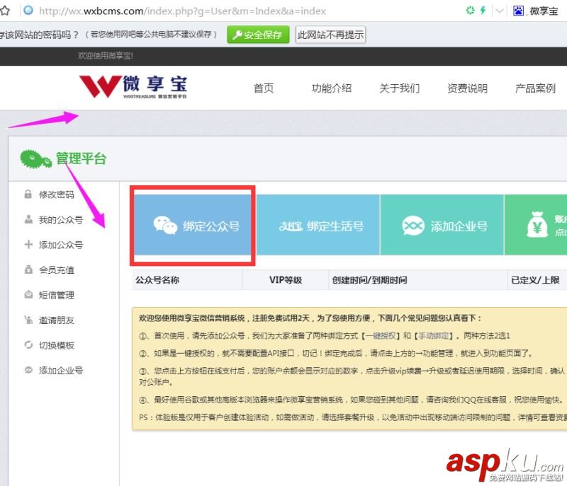Open the 首页 menu item

tap(263, 88)
